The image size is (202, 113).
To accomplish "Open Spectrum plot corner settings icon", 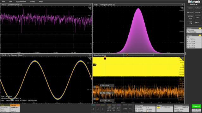I will tap(90, 8).
